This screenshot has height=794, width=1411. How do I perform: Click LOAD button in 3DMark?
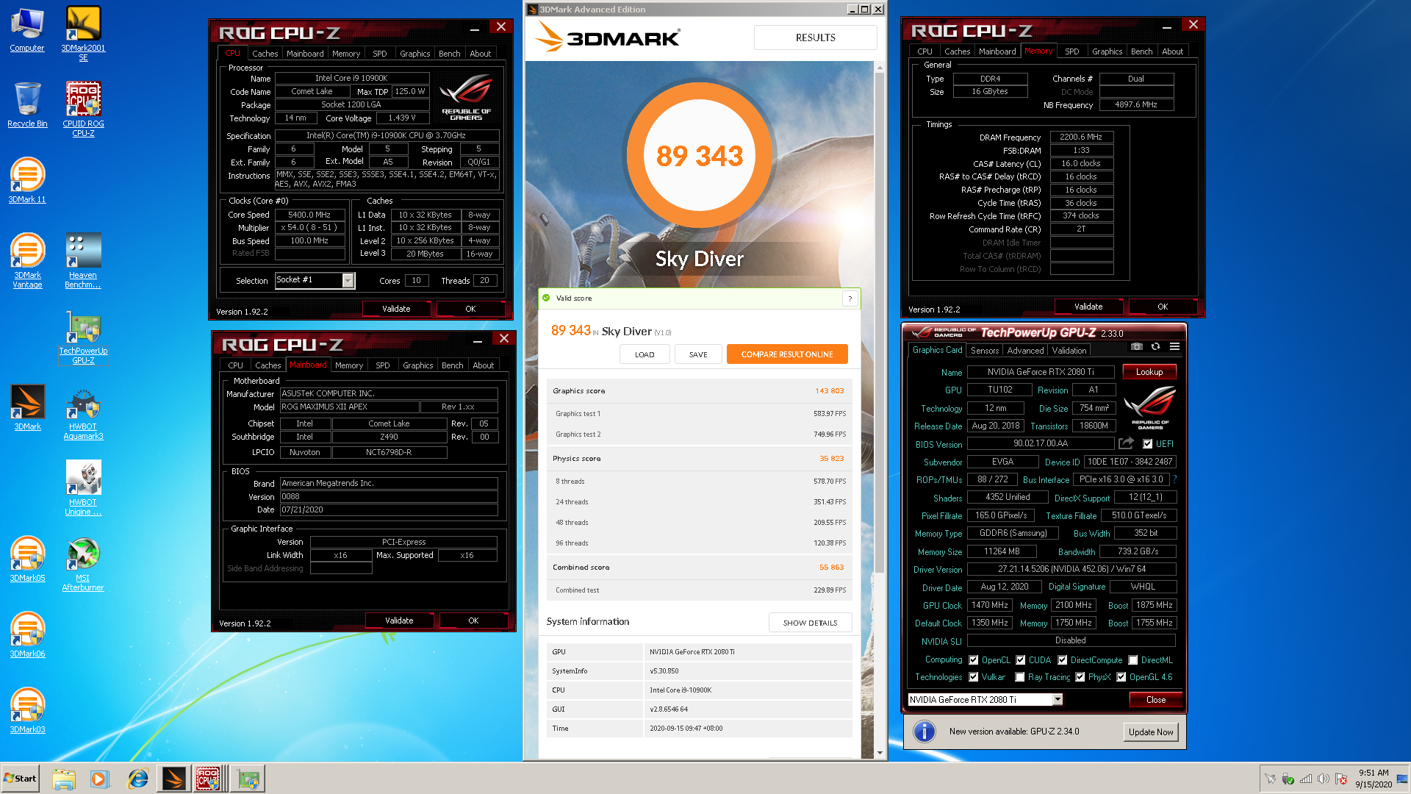(645, 354)
